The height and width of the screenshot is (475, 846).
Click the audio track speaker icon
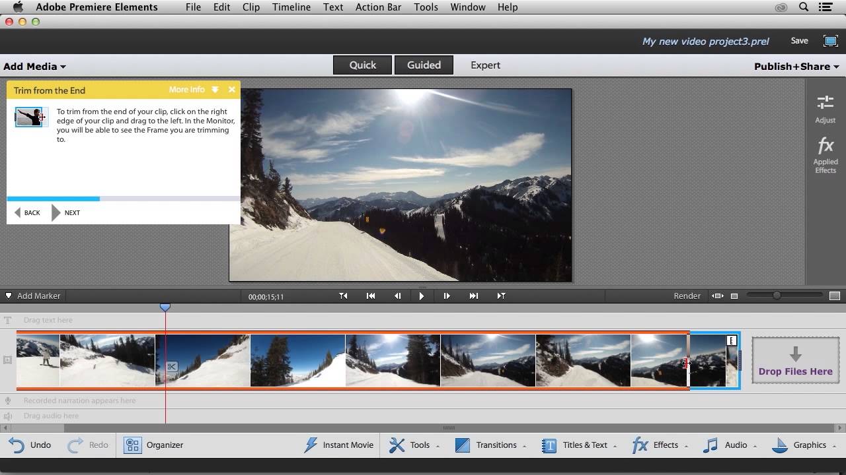pos(8,416)
